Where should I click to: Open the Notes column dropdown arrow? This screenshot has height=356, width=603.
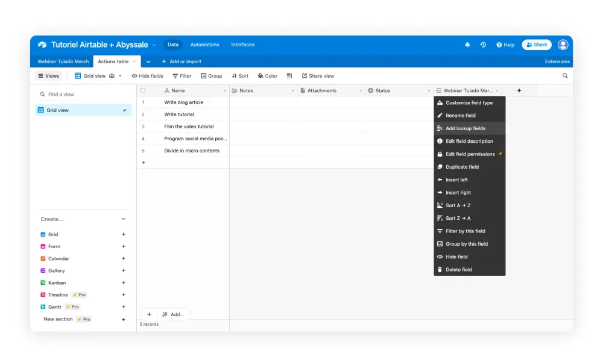click(292, 91)
